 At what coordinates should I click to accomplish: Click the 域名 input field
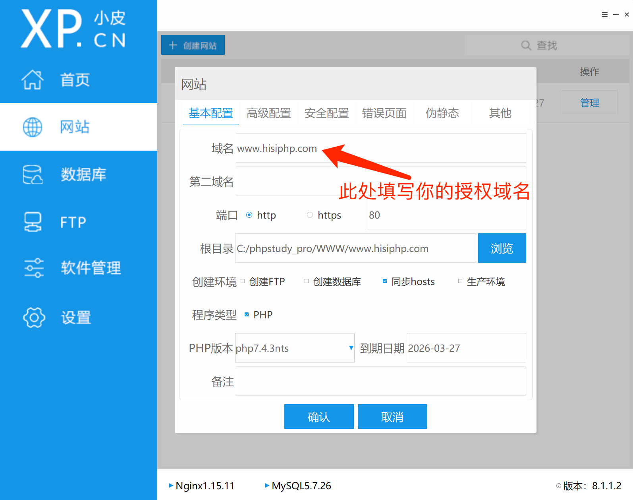381,148
